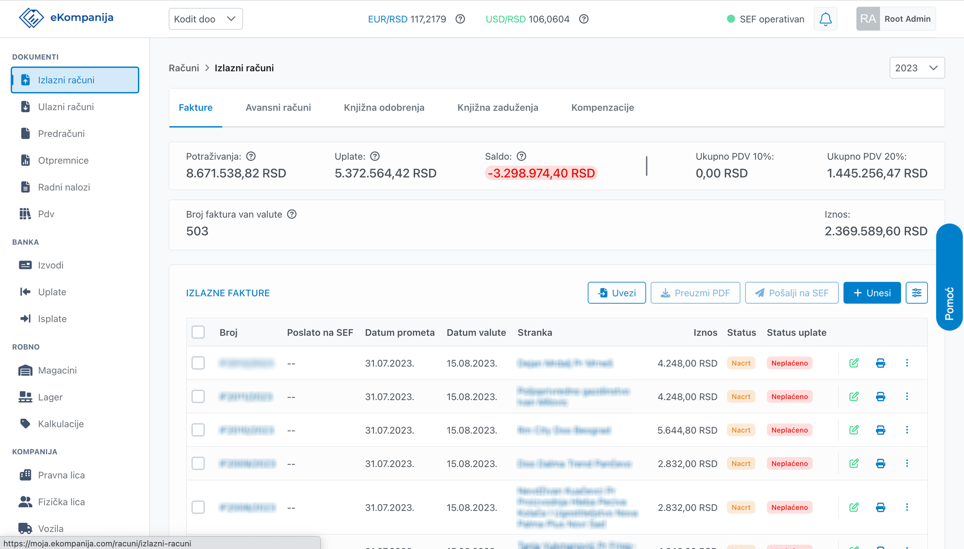
Task: Open the Kodit doo company dropdown
Action: click(x=206, y=19)
